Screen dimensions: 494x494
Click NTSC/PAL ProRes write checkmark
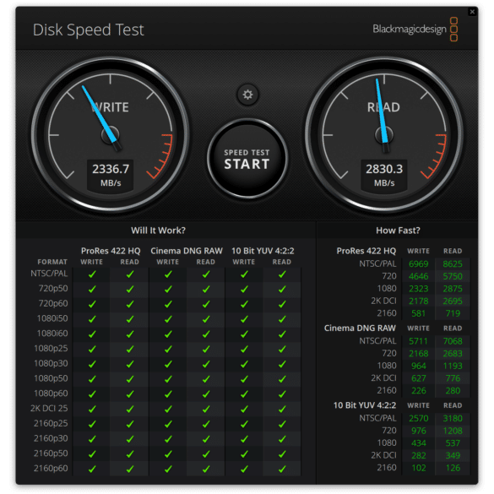92,274
